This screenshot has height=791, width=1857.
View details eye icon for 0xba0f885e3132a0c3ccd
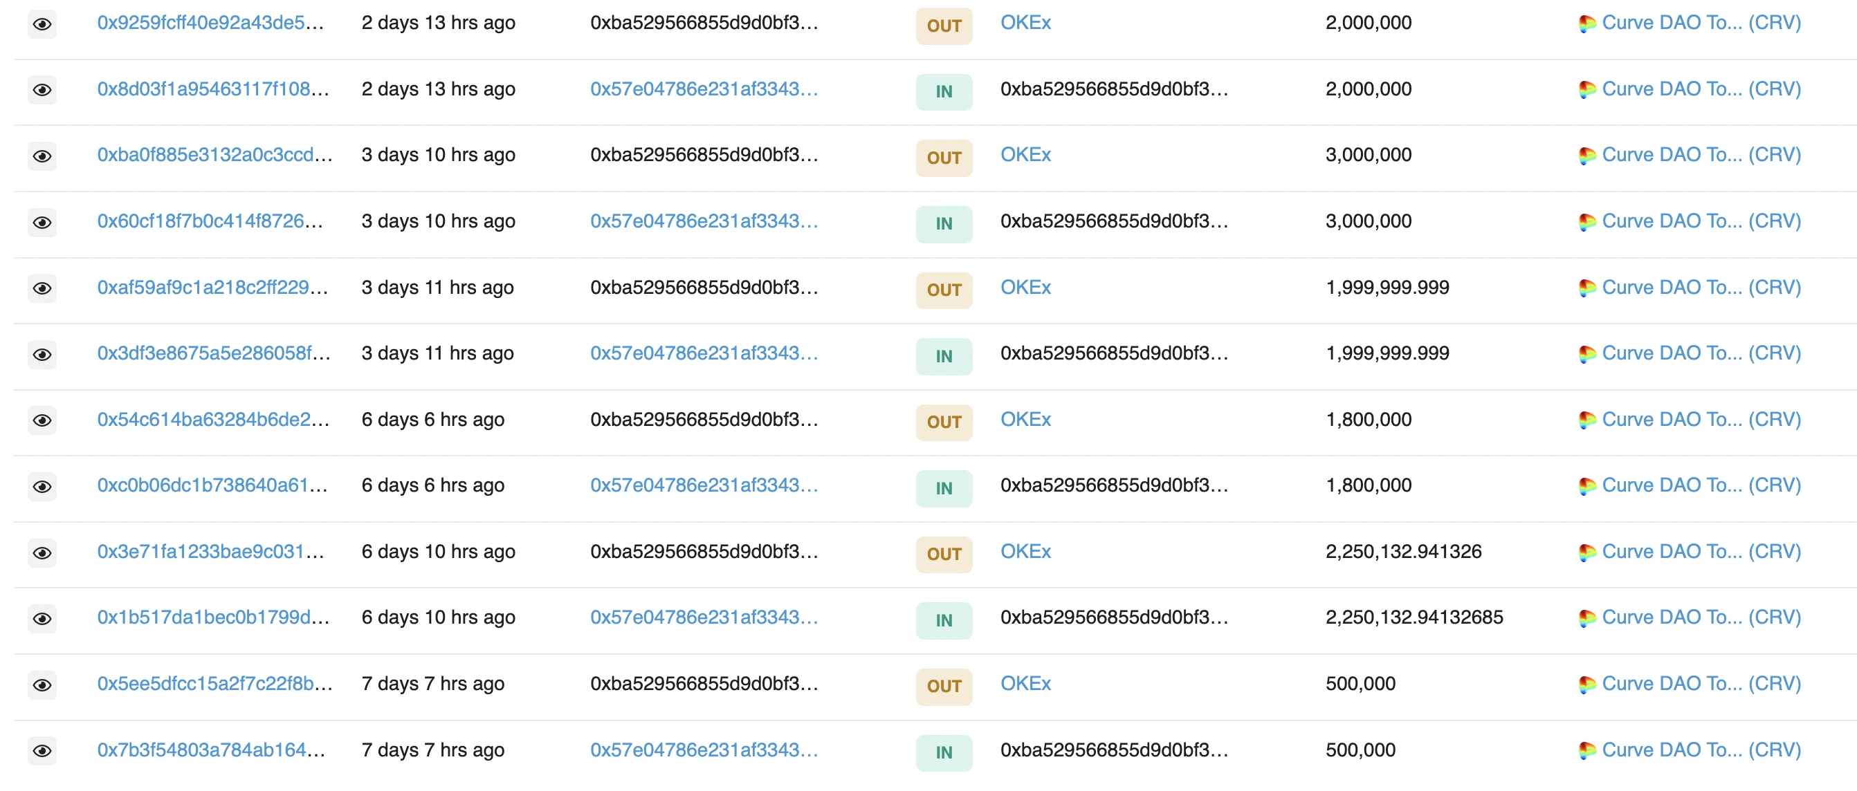pos(42,156)
